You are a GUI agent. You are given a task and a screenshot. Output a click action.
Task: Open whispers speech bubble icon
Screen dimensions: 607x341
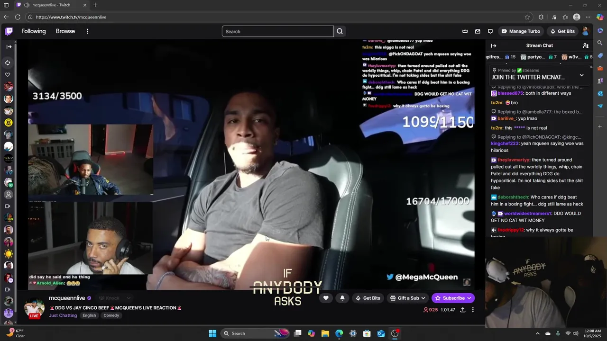490,31
